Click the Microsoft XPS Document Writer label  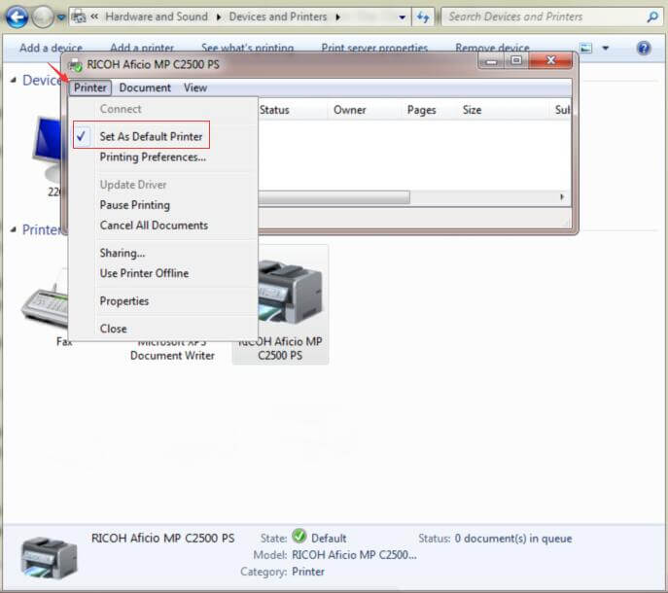pos(172,348)
